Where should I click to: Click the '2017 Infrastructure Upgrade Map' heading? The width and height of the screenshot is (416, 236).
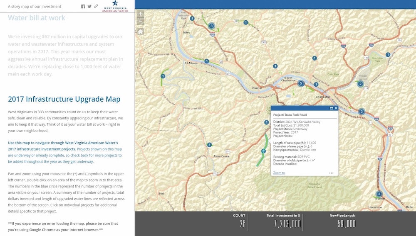pyautogui.click(x=64, y=99)
